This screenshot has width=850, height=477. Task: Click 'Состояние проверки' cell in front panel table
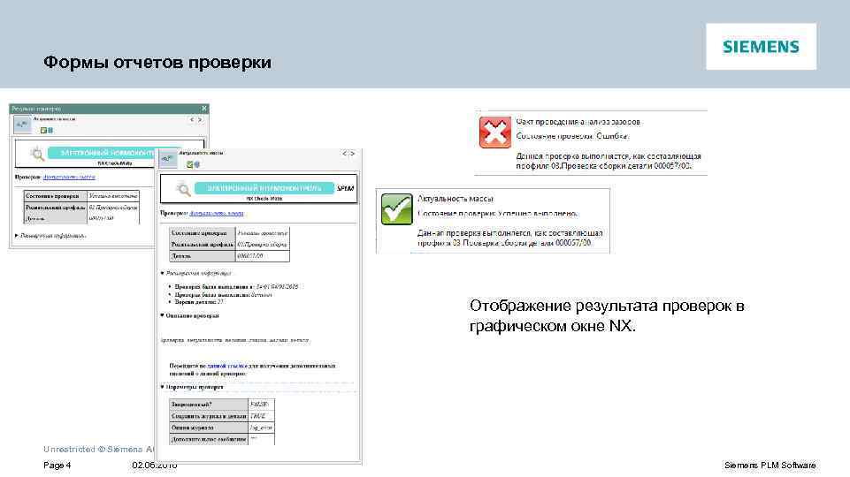click(203, 233)
